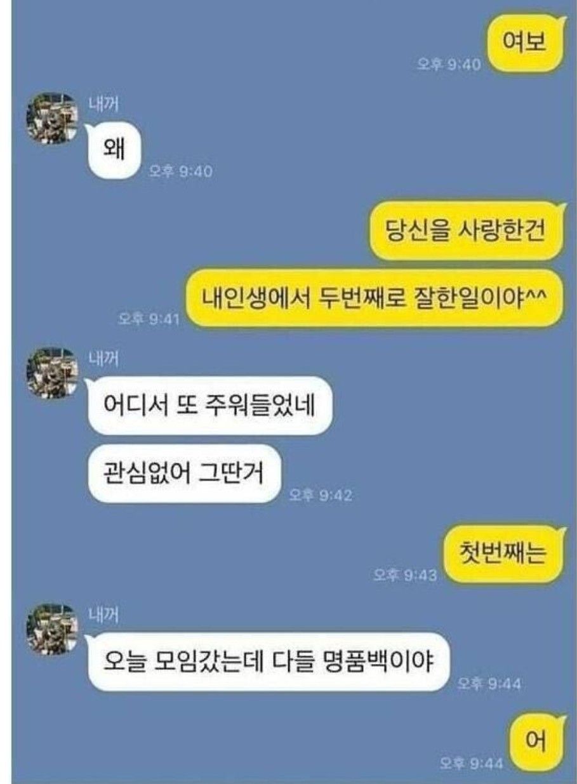Tap the 오후 9:40 timestamp beside 여보
Screen dimensions: 577x784
449,64
